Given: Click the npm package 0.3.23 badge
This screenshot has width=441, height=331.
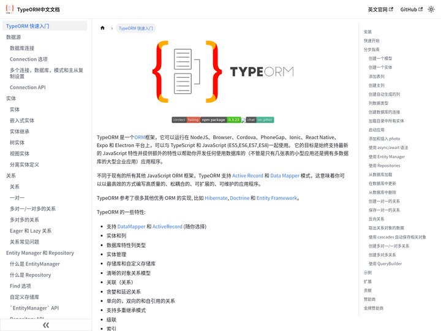Looking at the screenshot, I should [221, 120].
